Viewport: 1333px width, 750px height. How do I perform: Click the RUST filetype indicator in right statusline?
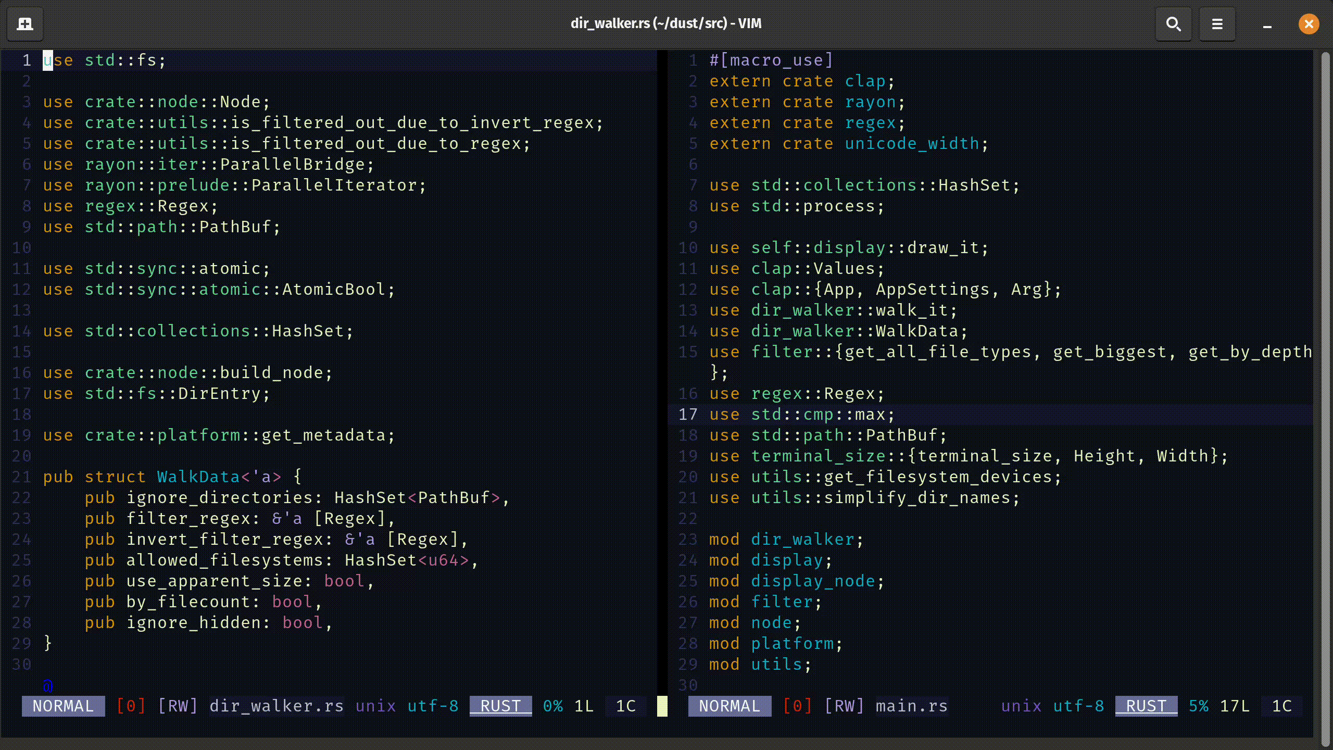pyautogui.click(x=1146, y=706)
